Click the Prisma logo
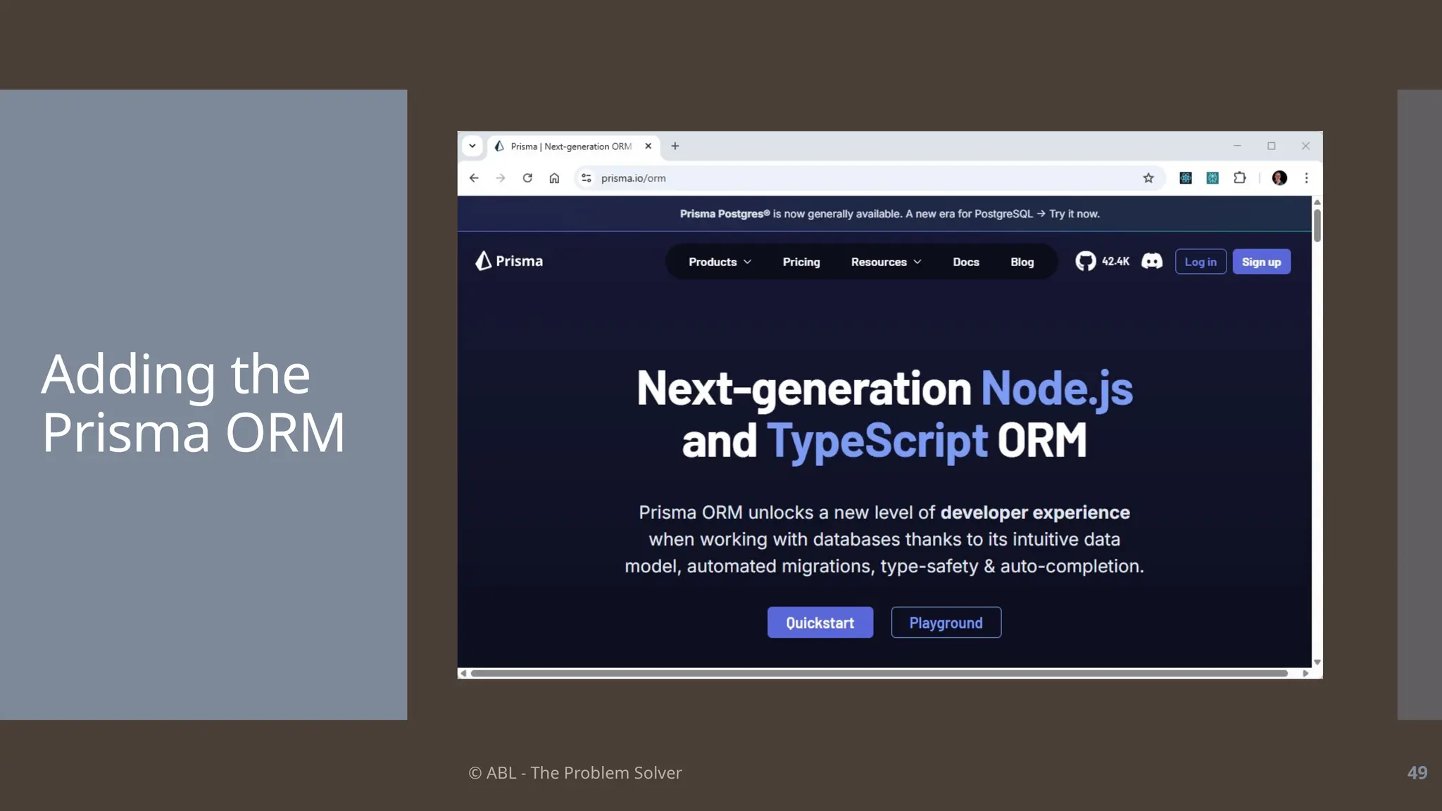 point(509,261)
